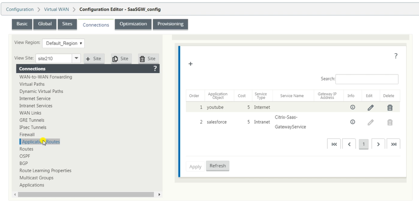Viewport: 419px width, 202px height.
Task: Select Application Routes in the list
Action: pos(41,142)
